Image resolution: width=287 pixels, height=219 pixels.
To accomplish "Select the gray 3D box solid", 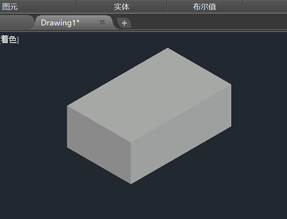I will [x=149, y=116].
